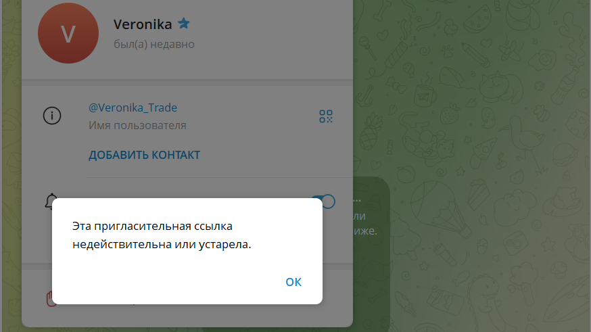Click the "был(а) недавно" status text
Image resolution: width=591 pixels, height=332 pixels.
point(153,45)
